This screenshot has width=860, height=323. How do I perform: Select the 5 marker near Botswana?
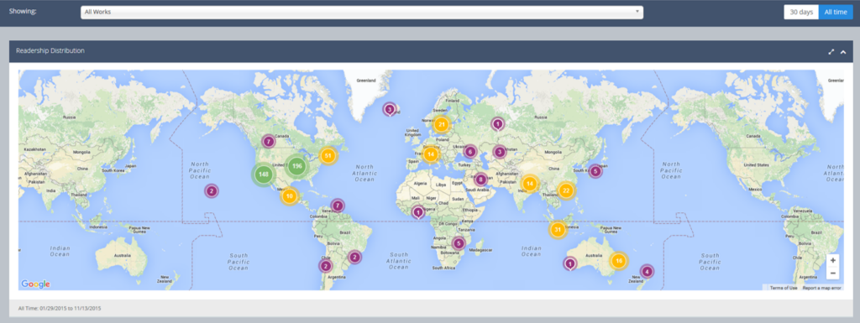click(x=459, y=243)
